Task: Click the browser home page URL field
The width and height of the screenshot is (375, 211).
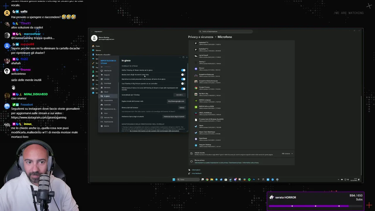Action: point(176,101)
